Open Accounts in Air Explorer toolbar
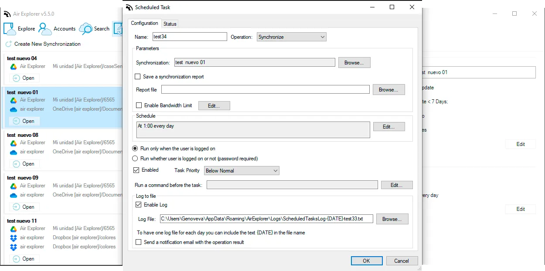Screen dimensions: 545x271 point(57,29)
